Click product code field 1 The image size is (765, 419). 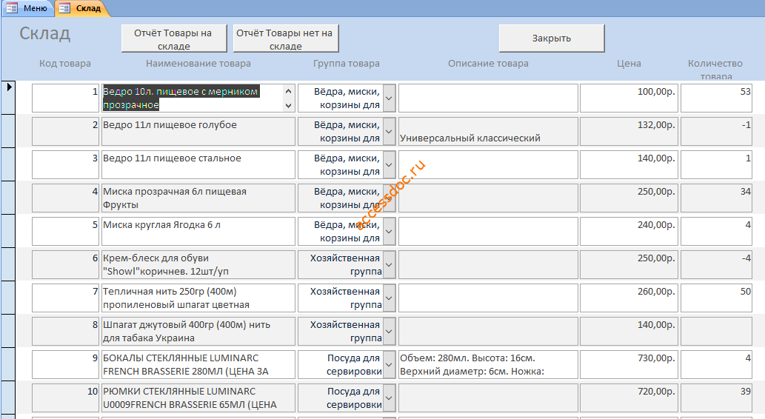[65, 98]
